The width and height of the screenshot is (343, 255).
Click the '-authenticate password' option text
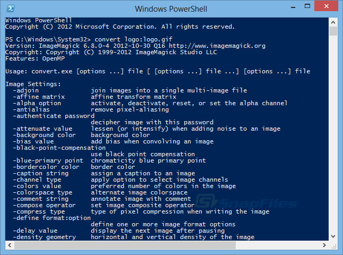coord(54,116)
